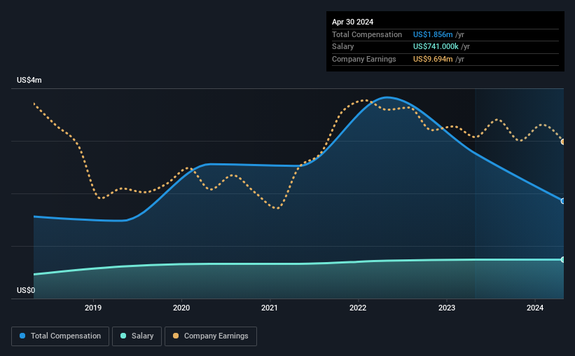Click the US$4m axis label
This screenshot has height=356, width=575.
tap(29, 80)
